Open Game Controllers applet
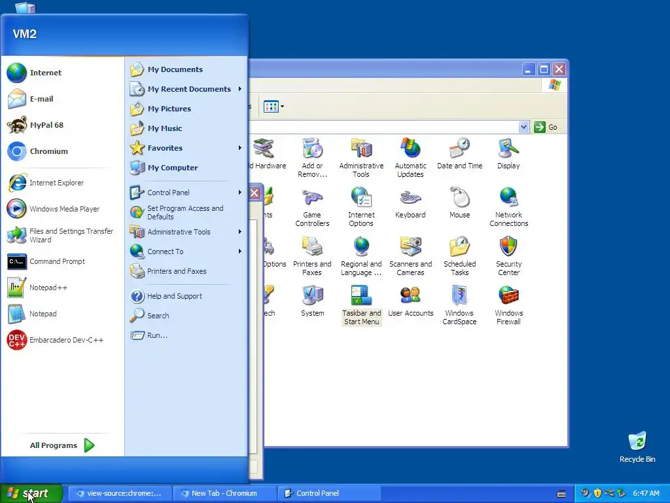The width and height of the screenshot is (670, 503). (312, 206)
